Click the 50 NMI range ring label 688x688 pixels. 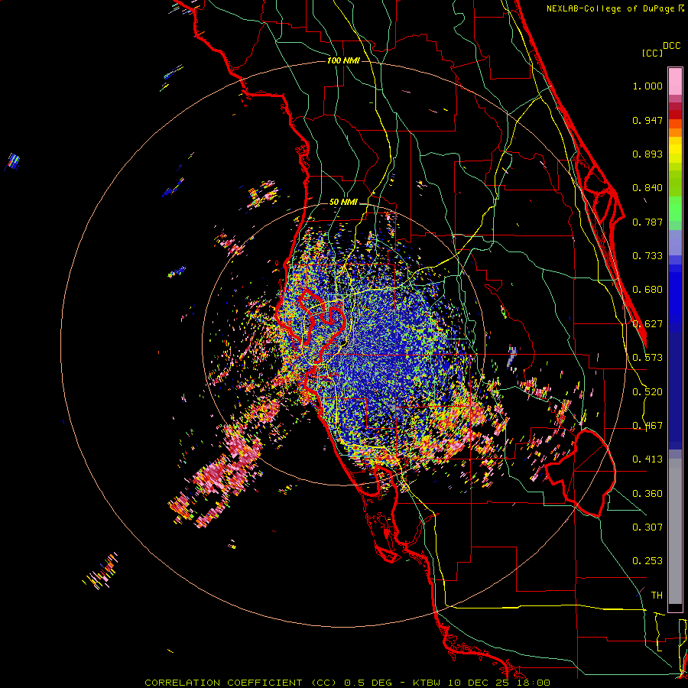click(x=343, y=203)
